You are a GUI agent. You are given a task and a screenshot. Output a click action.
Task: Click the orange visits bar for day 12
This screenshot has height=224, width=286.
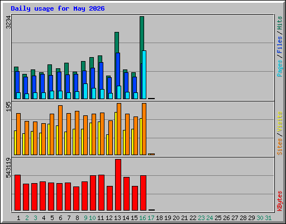(111, 138)
